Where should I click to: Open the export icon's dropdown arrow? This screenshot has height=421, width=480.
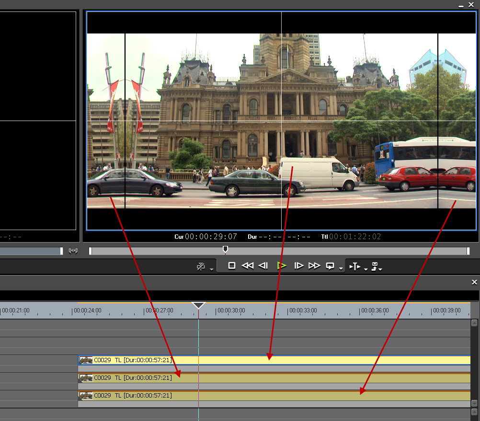pyautogui.click(x=380, y=269)
